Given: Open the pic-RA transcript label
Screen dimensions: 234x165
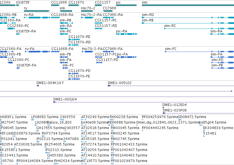Looking at the screenshot, I should click(122, 31).
